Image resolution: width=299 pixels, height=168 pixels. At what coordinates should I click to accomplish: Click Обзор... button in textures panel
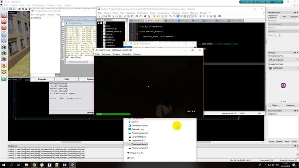[275, 105]
